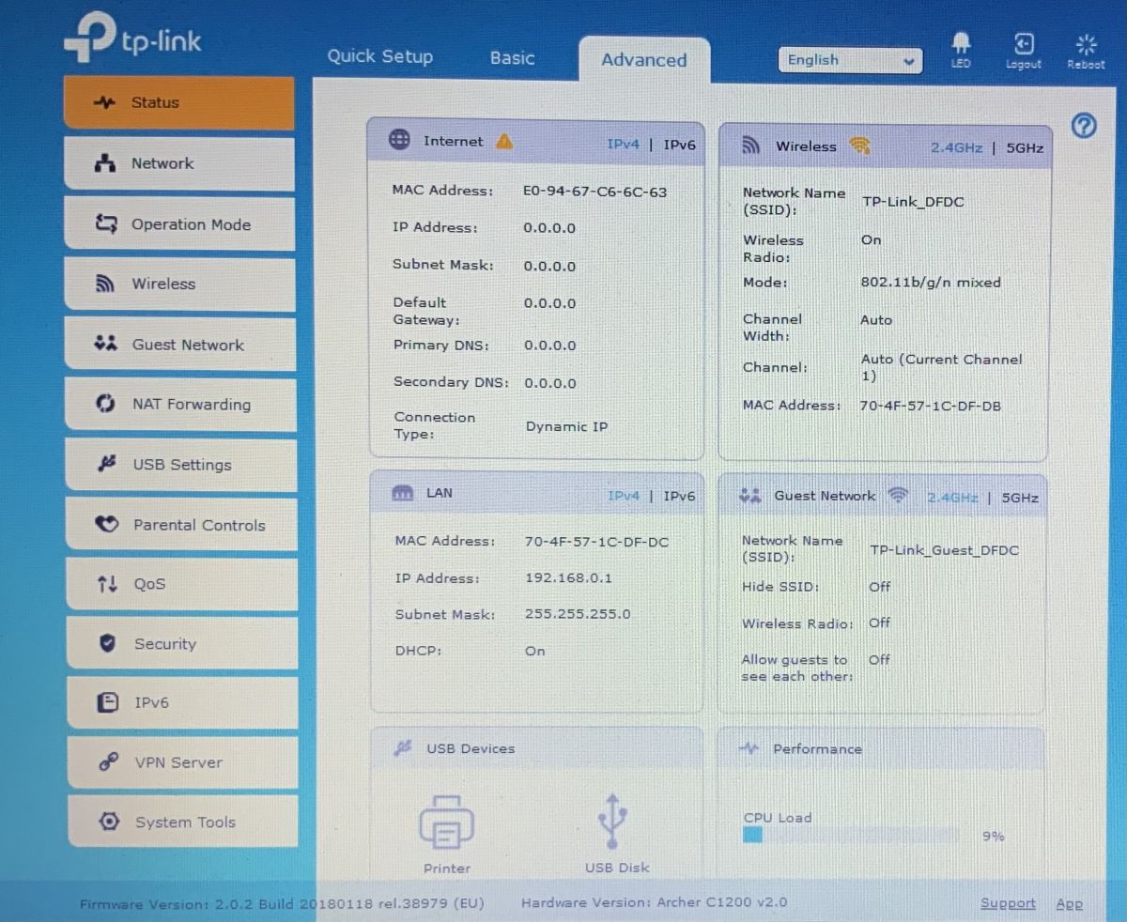Click the Security shield icon

pos(107,643)
